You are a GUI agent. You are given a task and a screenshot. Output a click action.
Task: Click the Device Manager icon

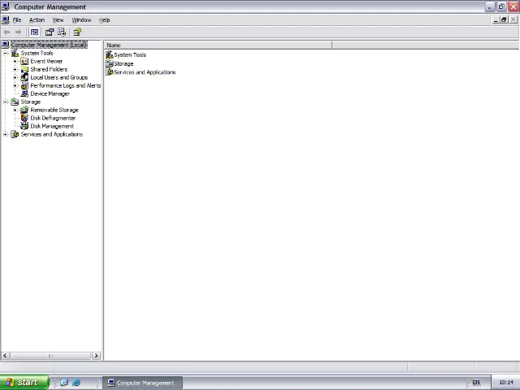[24, 93]
